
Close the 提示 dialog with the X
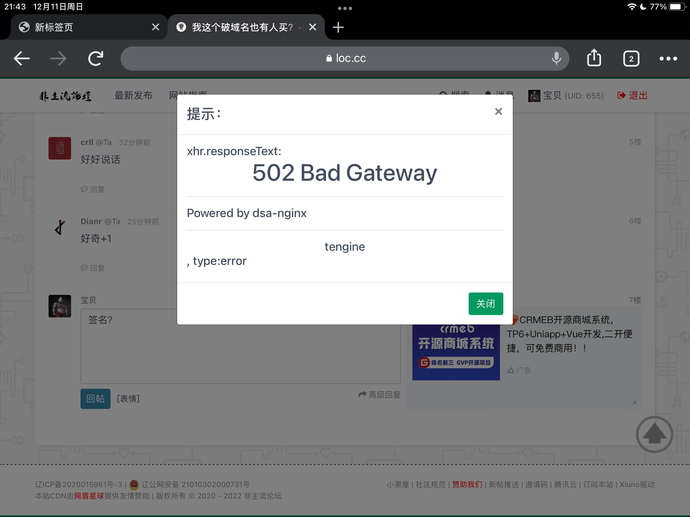498,111
